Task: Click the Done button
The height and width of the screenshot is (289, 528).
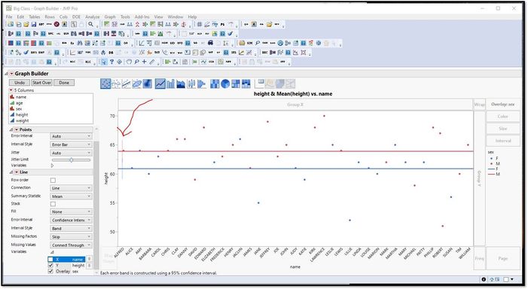Action: click(x=64, y=83)
